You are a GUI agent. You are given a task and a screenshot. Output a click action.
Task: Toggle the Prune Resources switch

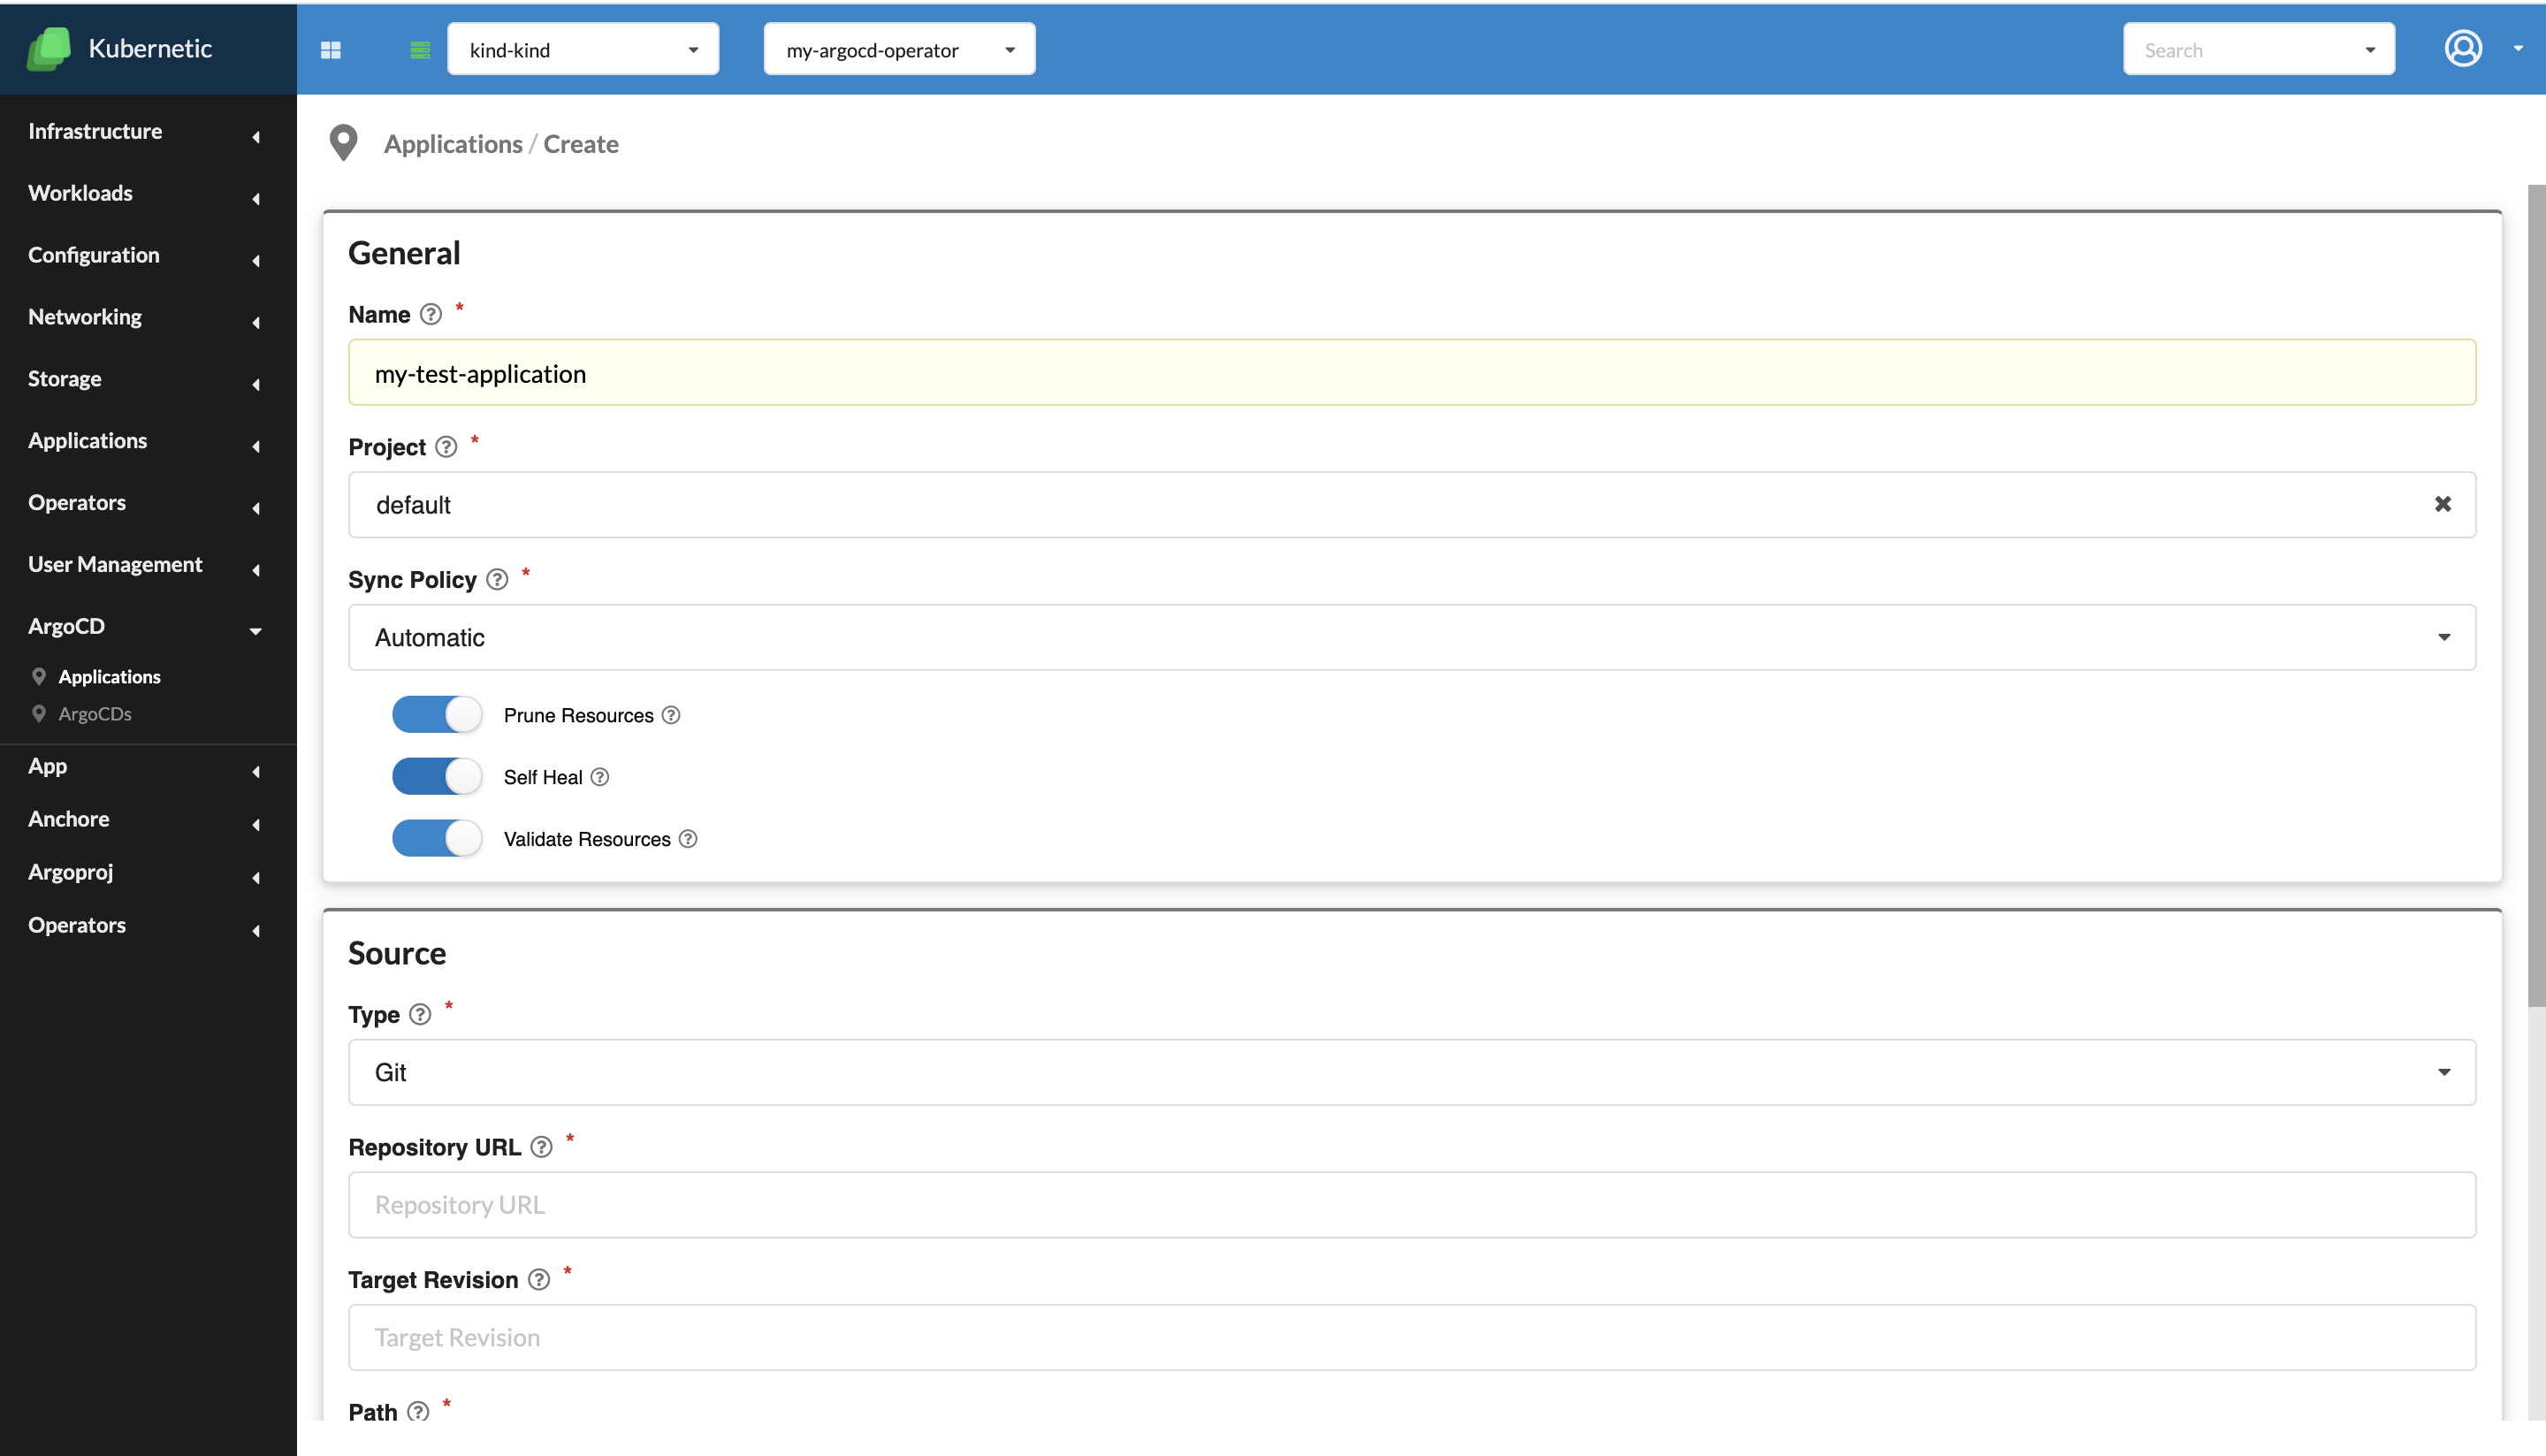point(437,715)
